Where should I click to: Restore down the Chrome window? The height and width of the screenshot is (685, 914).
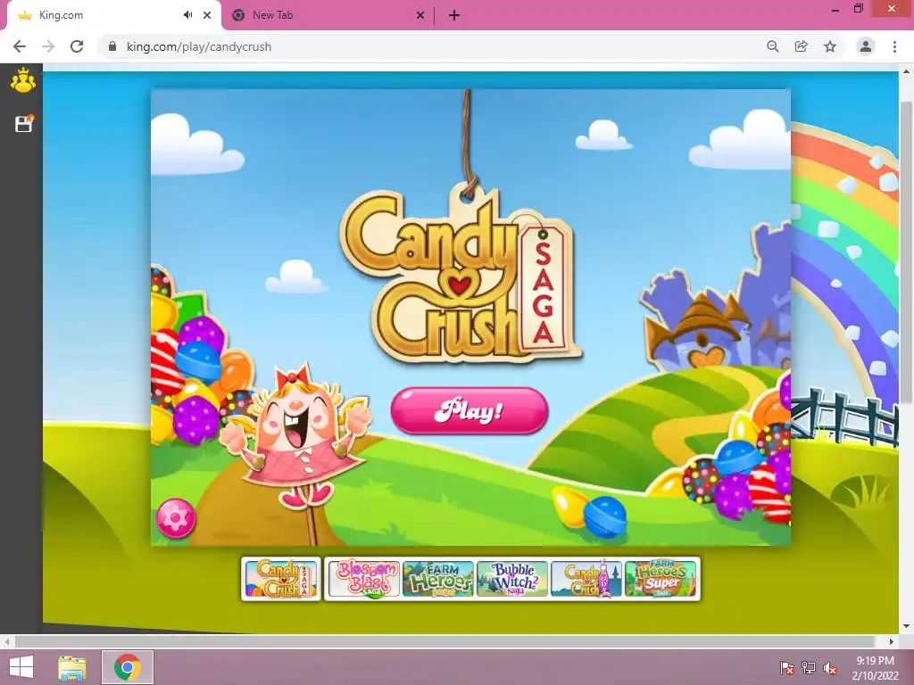(x=858, y=9)
